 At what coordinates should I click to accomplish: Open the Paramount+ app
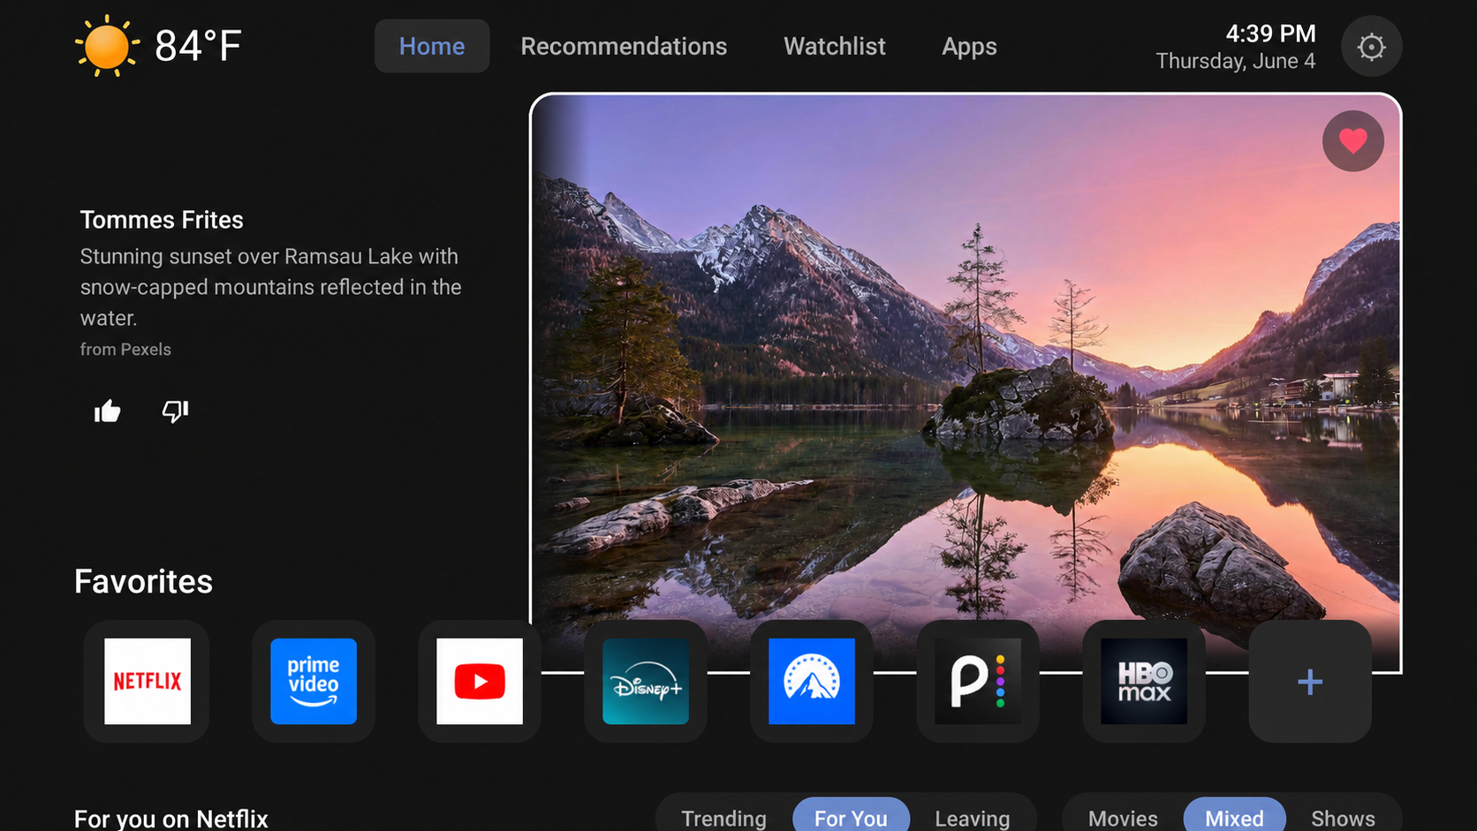tap(812, 681)
